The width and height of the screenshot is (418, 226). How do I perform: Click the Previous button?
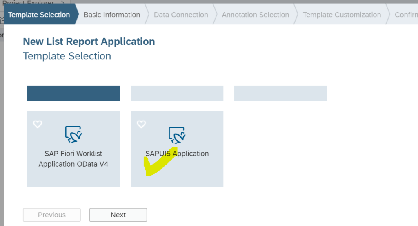[52, 215]
